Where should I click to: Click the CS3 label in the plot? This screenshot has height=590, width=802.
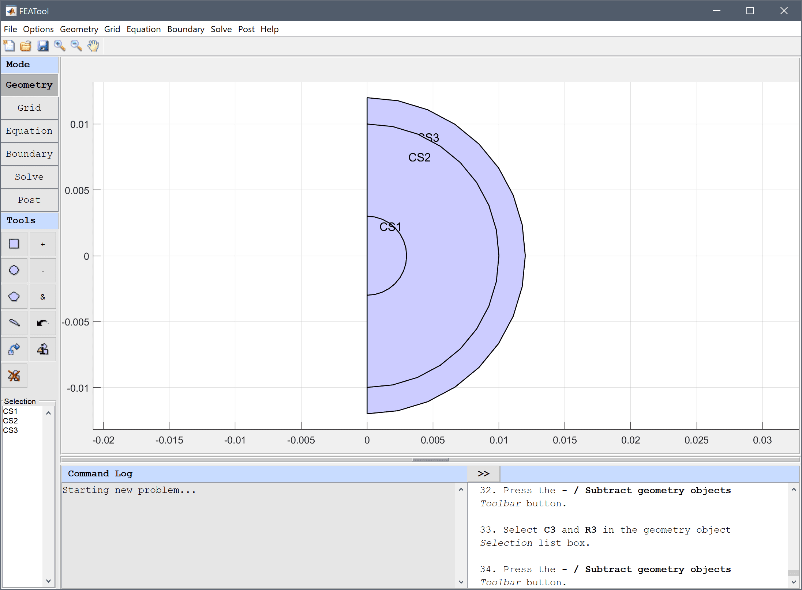pos(428,137)
